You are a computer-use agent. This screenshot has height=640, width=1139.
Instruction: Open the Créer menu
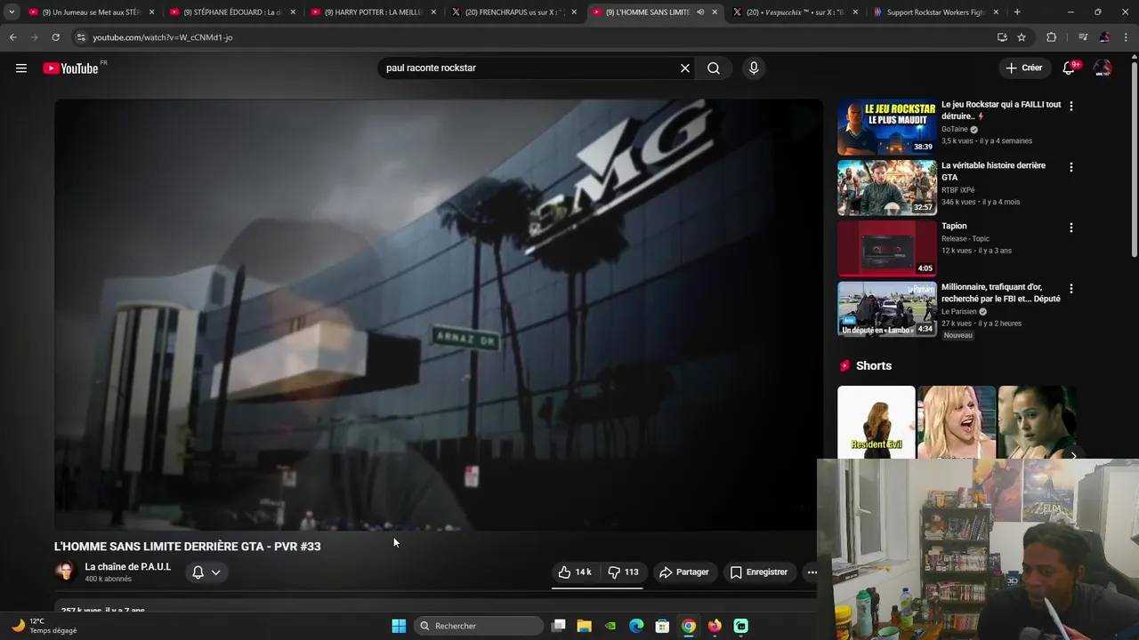[x=1023, y=68]
